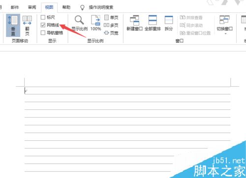The height and width of the screenshot is (178, 246).
Task: Choose Page Width (页宽) view
Action: 111,33
